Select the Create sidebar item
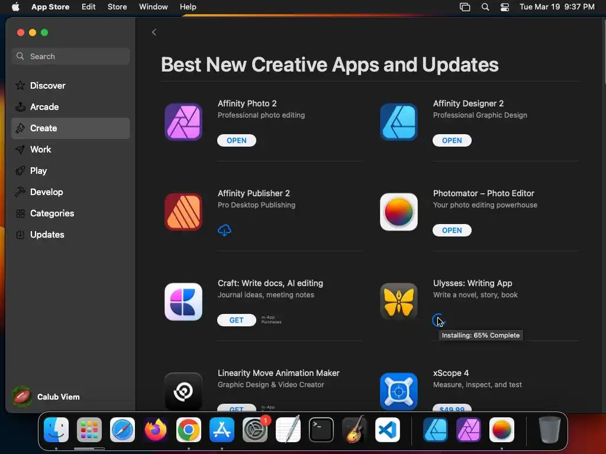 (70, 128)
